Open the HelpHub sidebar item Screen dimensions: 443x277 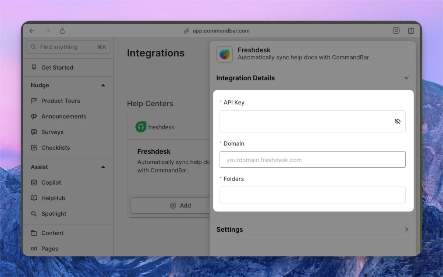(53, 198)
